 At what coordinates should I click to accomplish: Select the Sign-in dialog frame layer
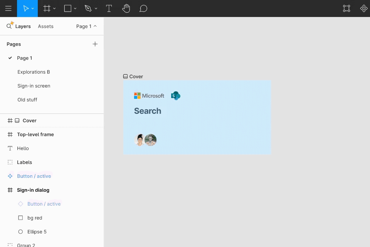click(52, 190)
